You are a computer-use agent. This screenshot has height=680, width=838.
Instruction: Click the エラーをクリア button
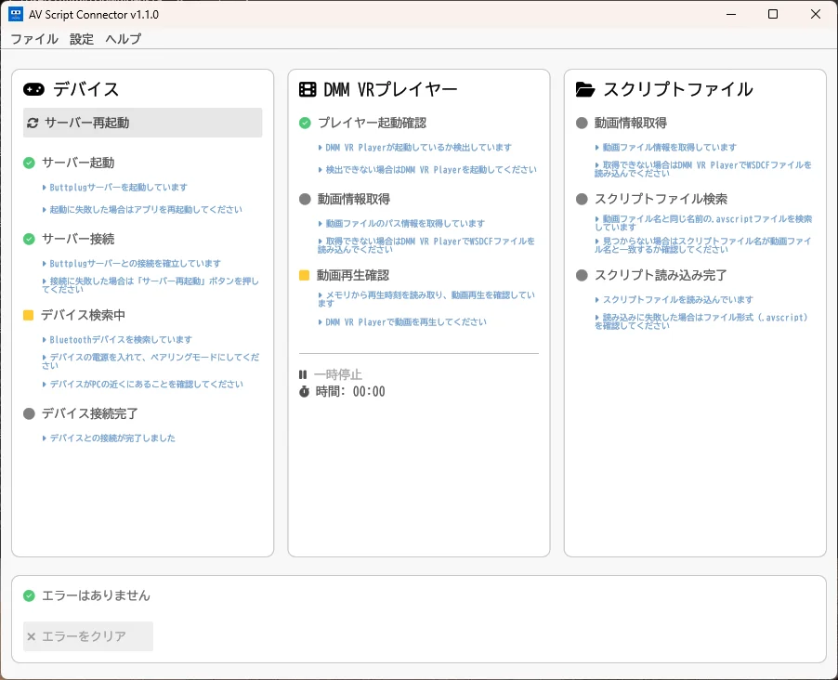click(x=88, y=636)
